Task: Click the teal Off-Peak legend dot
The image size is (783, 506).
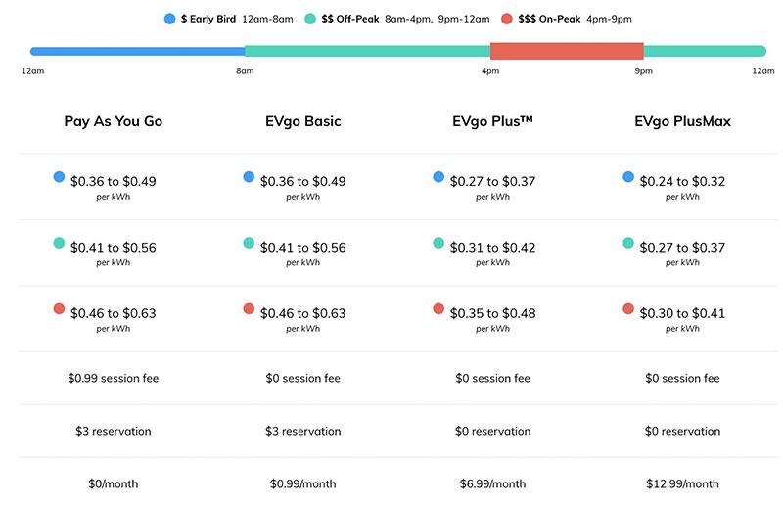Action: coord(310,19)
